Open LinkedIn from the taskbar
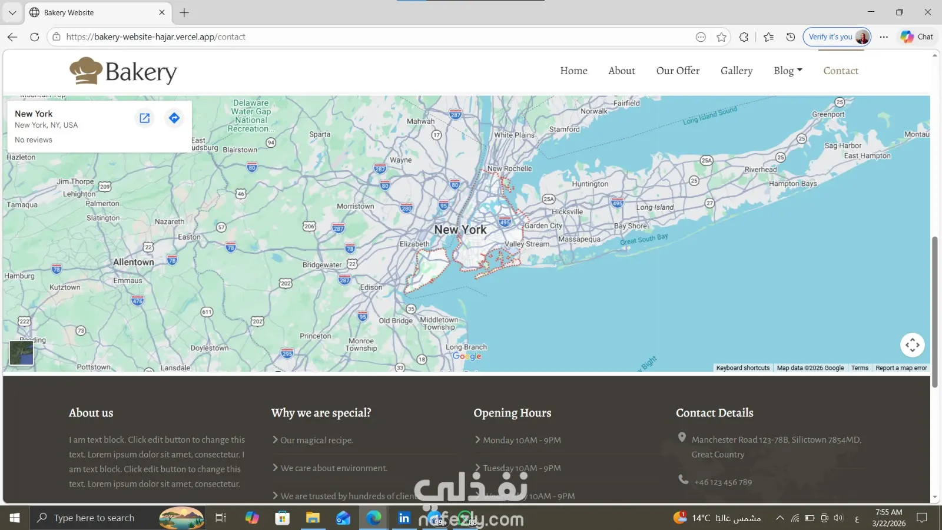This screenshot has width=942, height=530. point(404,518)
